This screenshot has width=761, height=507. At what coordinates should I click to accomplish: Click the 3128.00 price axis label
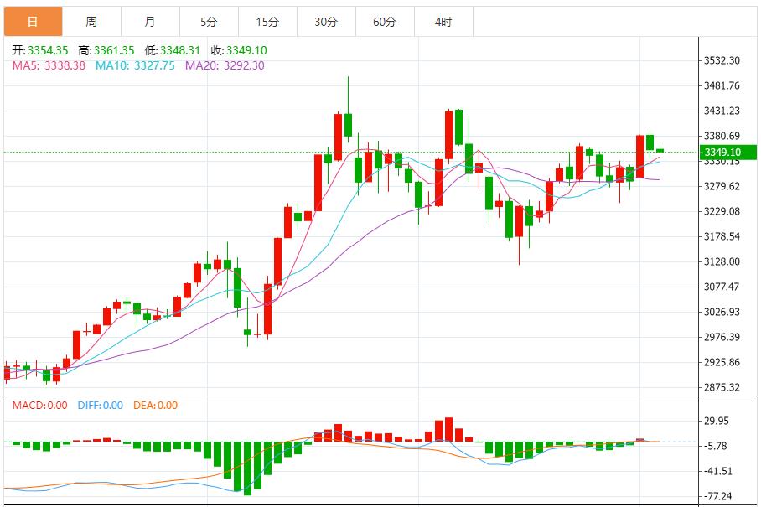point(722,262)
